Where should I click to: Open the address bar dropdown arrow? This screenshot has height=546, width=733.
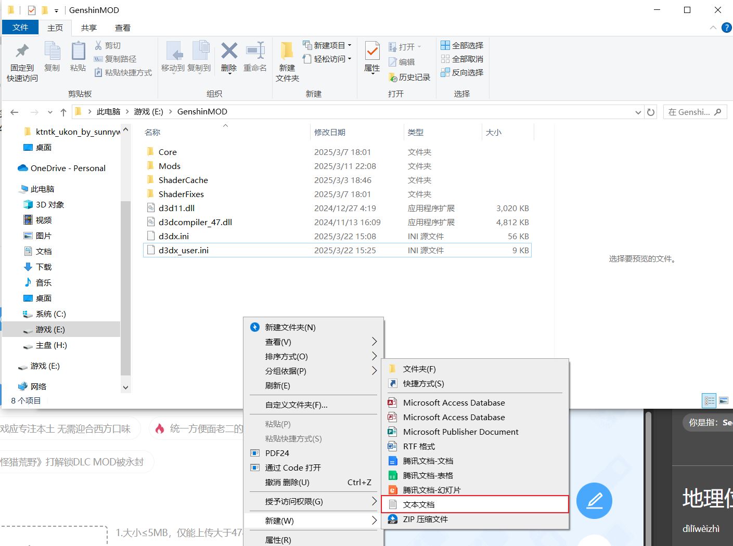(x=638, y=111)
